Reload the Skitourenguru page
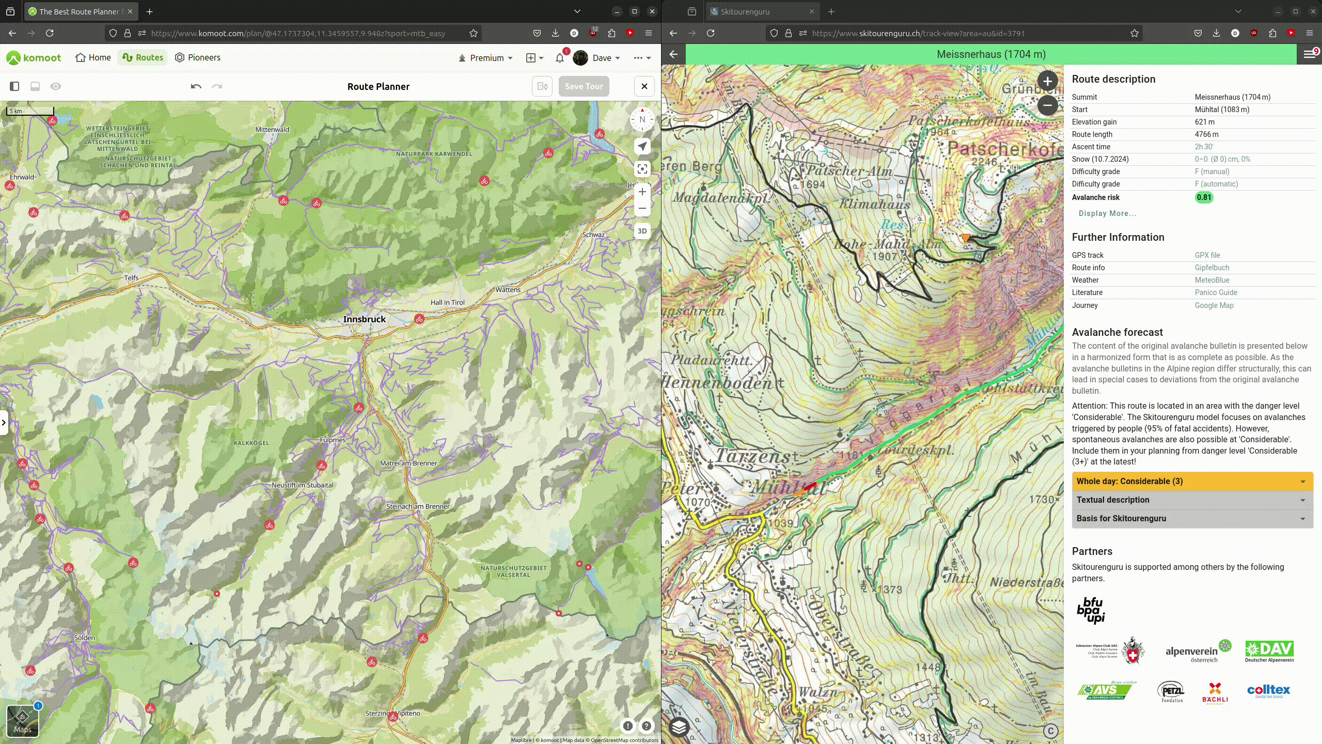1322x744 pixels. [711, 33]
